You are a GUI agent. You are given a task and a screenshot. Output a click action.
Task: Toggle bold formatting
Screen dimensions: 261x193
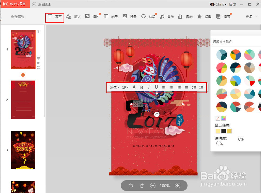tap(142, 87)
